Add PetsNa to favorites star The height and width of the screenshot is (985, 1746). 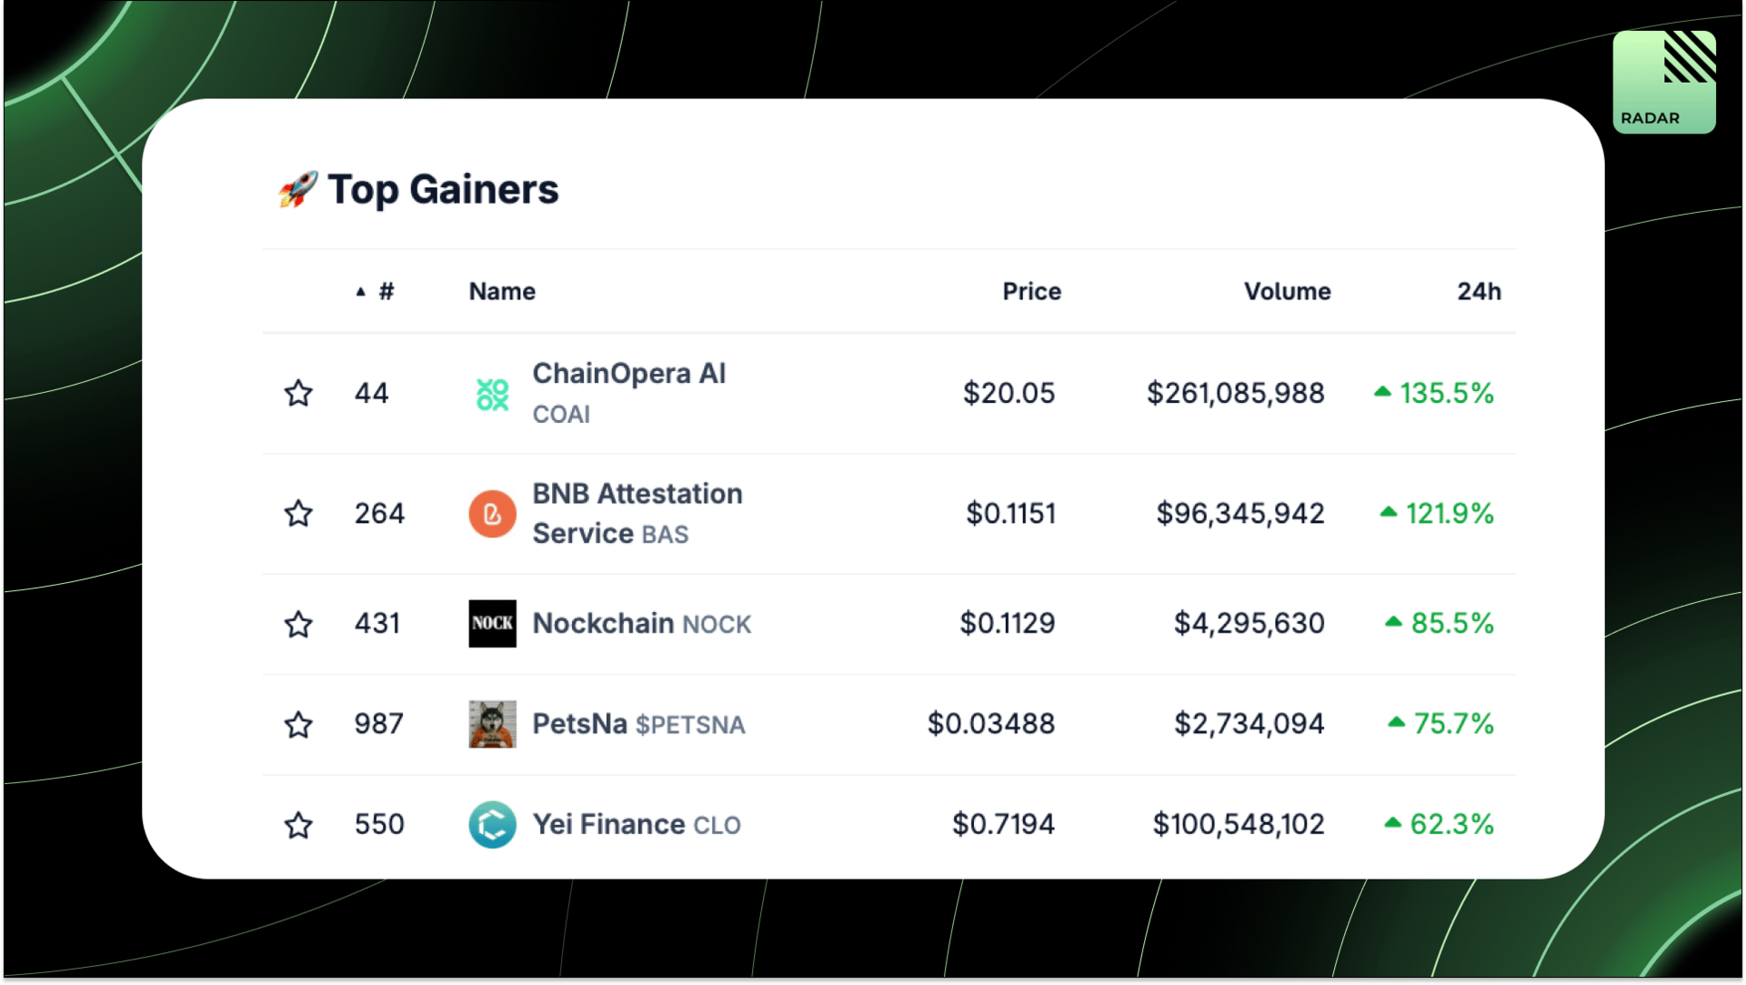pyautogui.click(x=298, y=724)
